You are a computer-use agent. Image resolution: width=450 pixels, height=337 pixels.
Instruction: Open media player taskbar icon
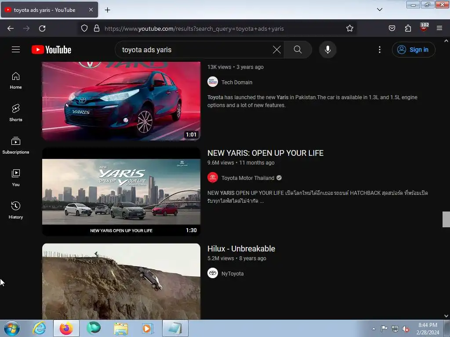point(148,328)
